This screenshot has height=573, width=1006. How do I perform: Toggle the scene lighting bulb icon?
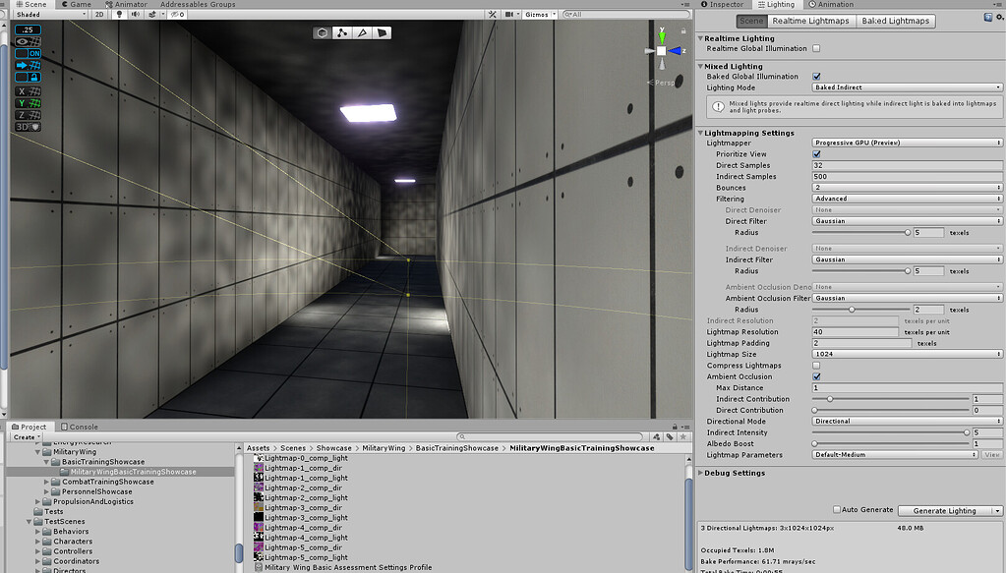(x=119, y=14)
